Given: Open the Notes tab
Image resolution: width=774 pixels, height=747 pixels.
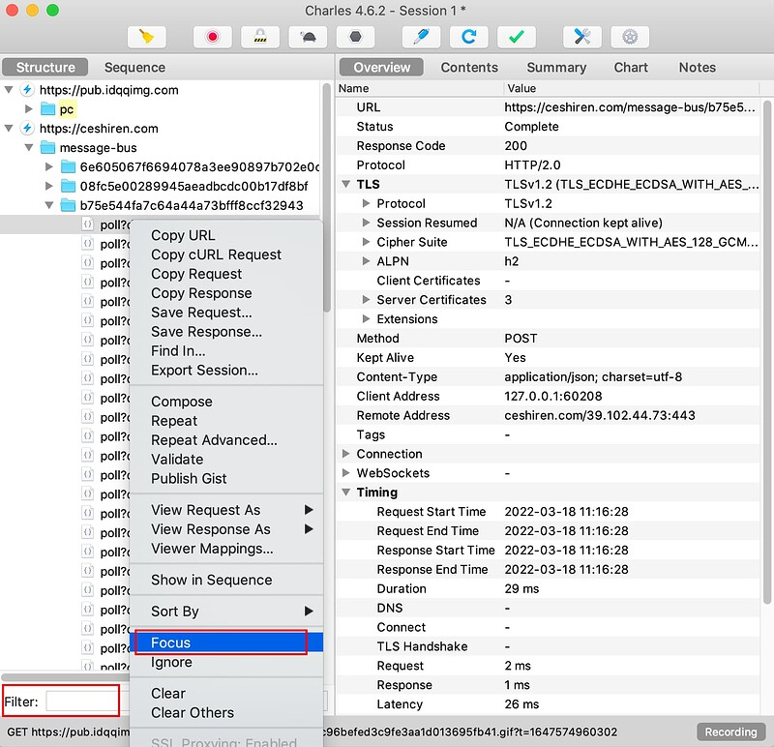Looking at the screenshot, I should coord(697,67).
